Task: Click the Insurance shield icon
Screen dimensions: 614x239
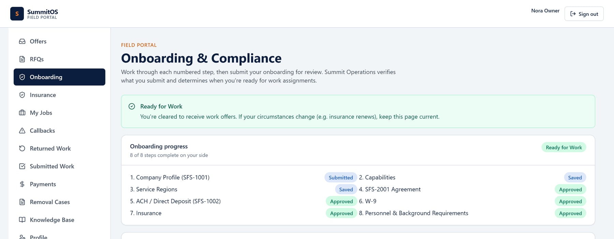Action: 22,95
